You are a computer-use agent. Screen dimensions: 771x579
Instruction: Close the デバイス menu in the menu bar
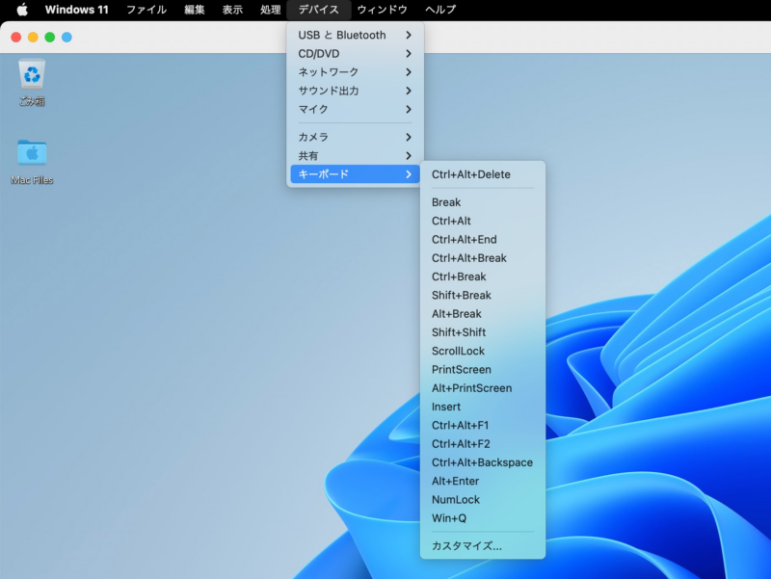[x=319, y=10]
